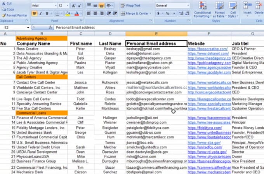Open the Arial font name dropdown

56,5
